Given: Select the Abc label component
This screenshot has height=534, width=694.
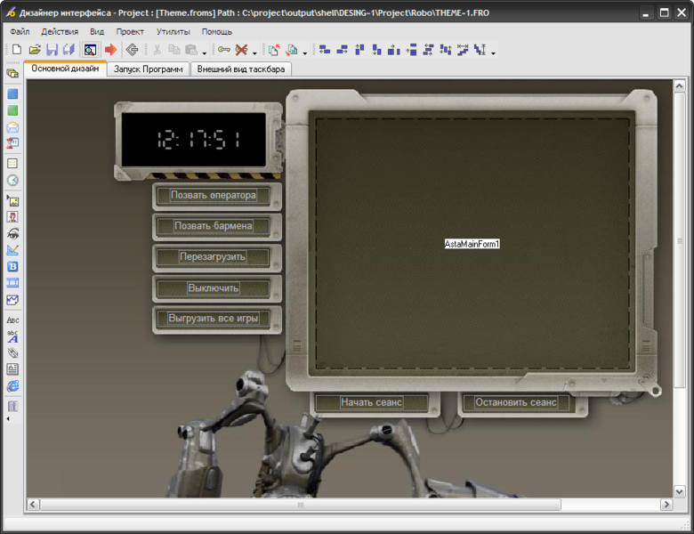Looking at the screenshot, I should [12, 320].
